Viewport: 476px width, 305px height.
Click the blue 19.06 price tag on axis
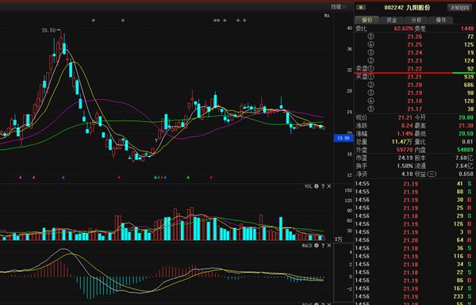coord(344,138)
